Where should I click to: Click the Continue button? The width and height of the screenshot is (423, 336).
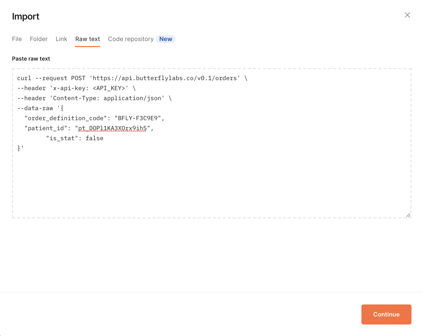(x=386, y=314)
